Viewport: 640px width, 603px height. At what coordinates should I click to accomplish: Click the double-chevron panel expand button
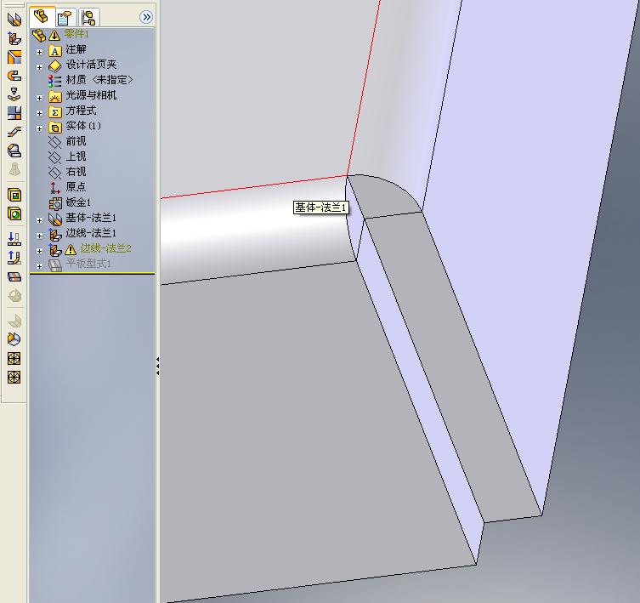pyautogui.click(x=146, y=17)
